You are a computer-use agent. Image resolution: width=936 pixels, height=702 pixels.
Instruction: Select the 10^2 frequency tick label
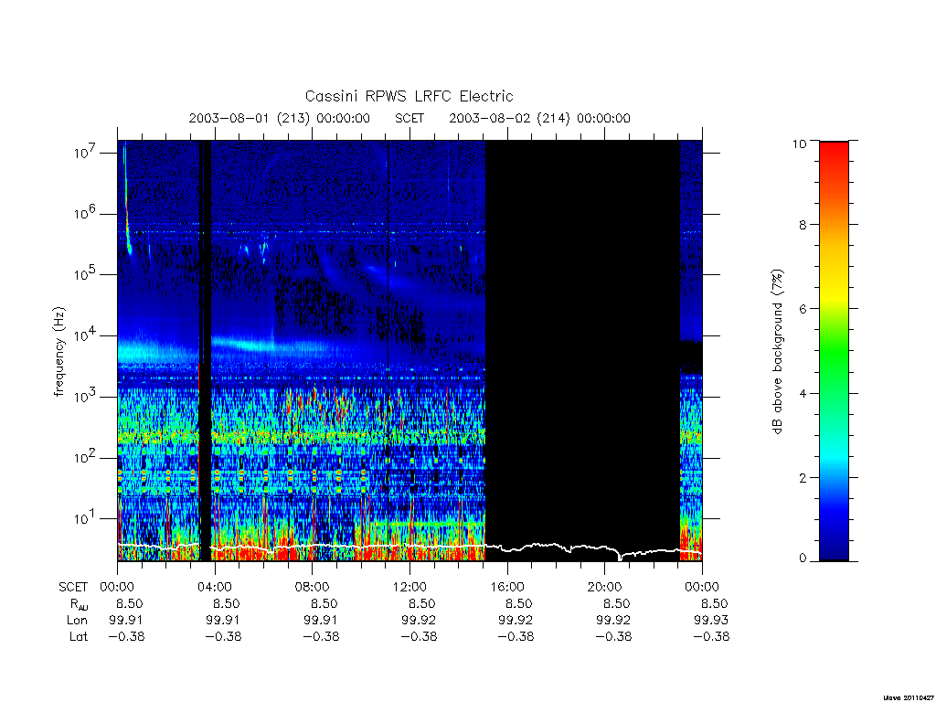click(86, 457)
